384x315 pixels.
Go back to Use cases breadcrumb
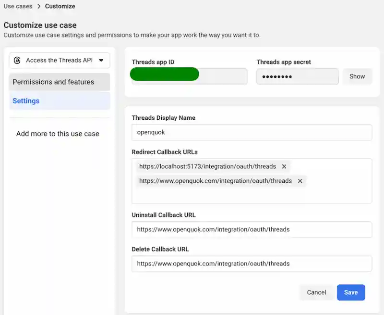click(18, 6)
